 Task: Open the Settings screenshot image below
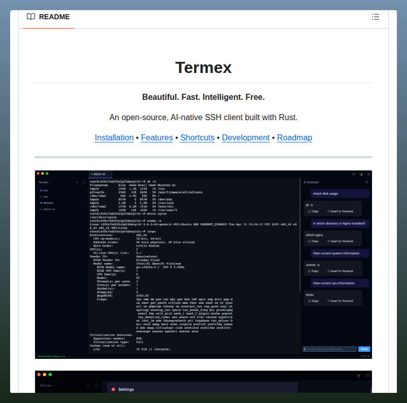203,382
